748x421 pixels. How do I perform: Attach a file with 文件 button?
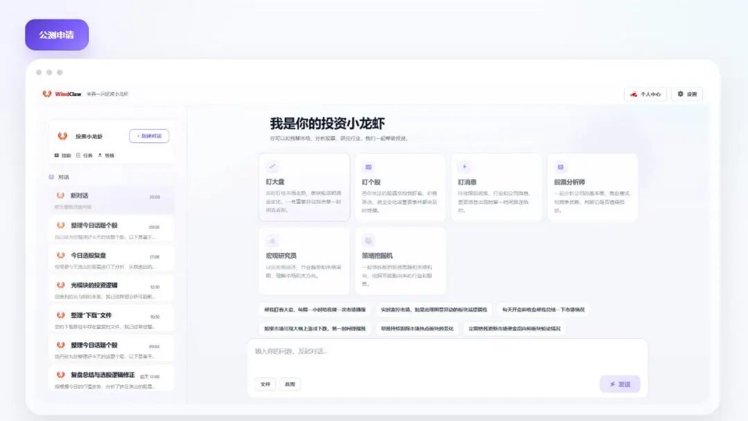coord(265,384)
